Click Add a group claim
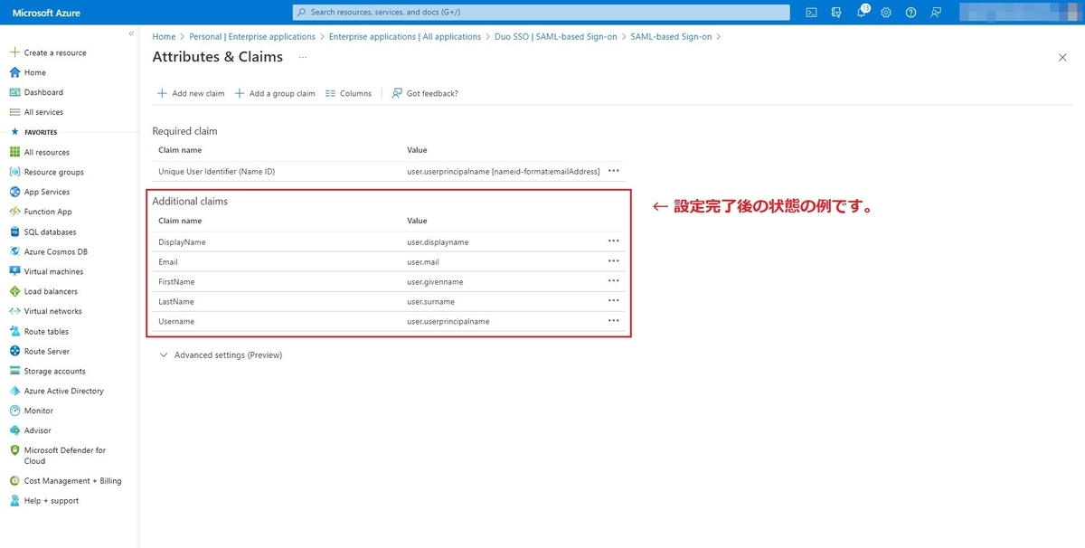 point(275,93)
